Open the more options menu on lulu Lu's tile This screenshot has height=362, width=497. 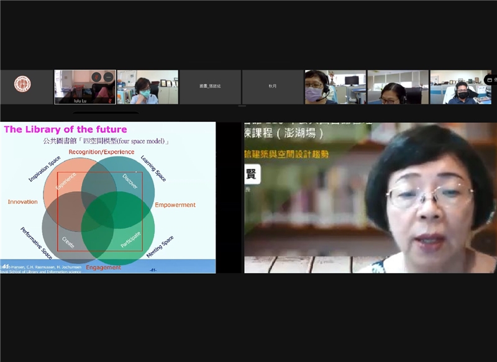[x=108, y=77]
